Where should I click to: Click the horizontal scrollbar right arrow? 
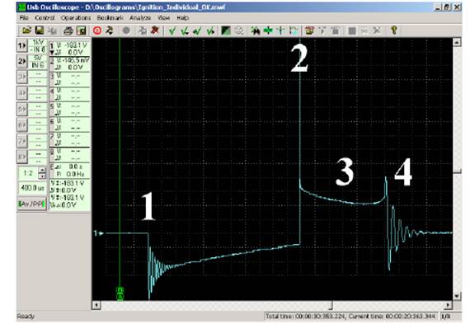448,305
